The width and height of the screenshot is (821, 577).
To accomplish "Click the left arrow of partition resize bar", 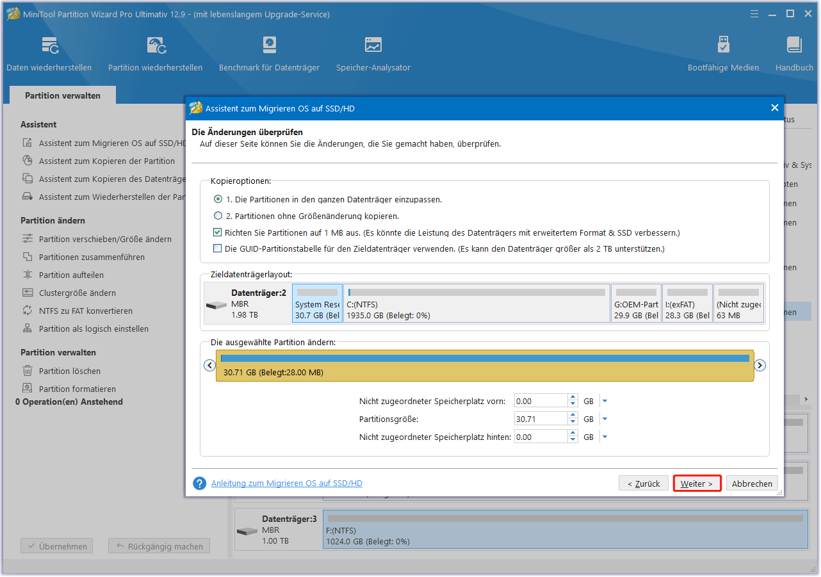I will pos(209,366).
